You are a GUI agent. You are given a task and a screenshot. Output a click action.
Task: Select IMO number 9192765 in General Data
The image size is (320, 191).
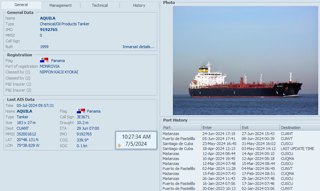click(49, 30)
